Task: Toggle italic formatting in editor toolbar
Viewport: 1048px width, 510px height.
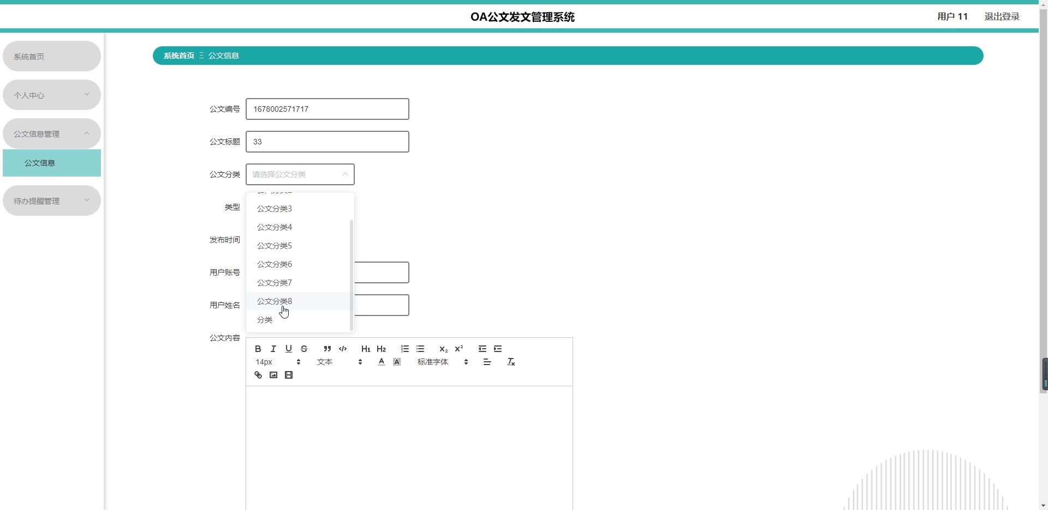Action: [x=273, y=349]
